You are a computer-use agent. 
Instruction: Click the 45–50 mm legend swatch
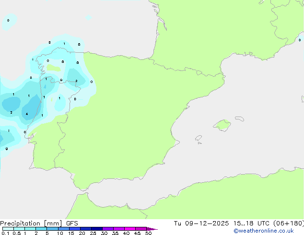[x=141, y=229]
